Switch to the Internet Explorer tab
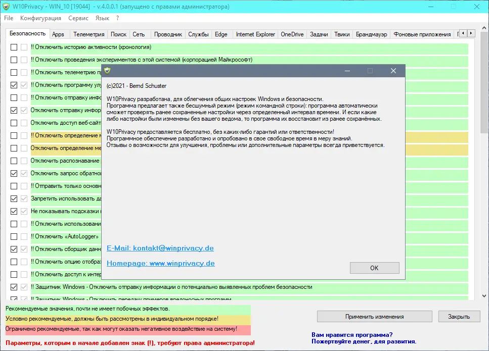This screenshot has width=489, height=351. (x=255, y=34)
